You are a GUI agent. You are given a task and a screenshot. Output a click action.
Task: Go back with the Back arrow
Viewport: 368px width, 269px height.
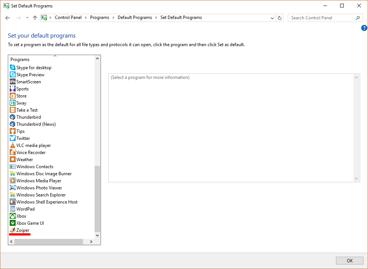point(7,18)
